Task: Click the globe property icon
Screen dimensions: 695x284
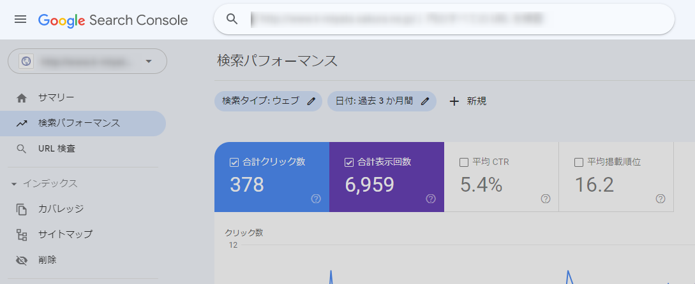Action: coord(26,61)
